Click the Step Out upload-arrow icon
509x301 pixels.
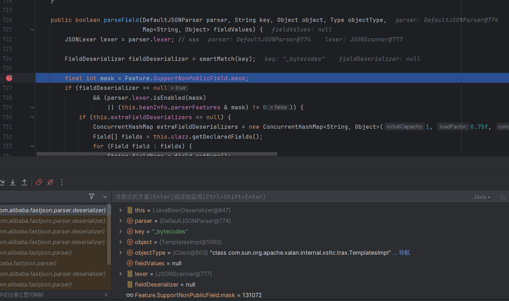pos(24,182)
